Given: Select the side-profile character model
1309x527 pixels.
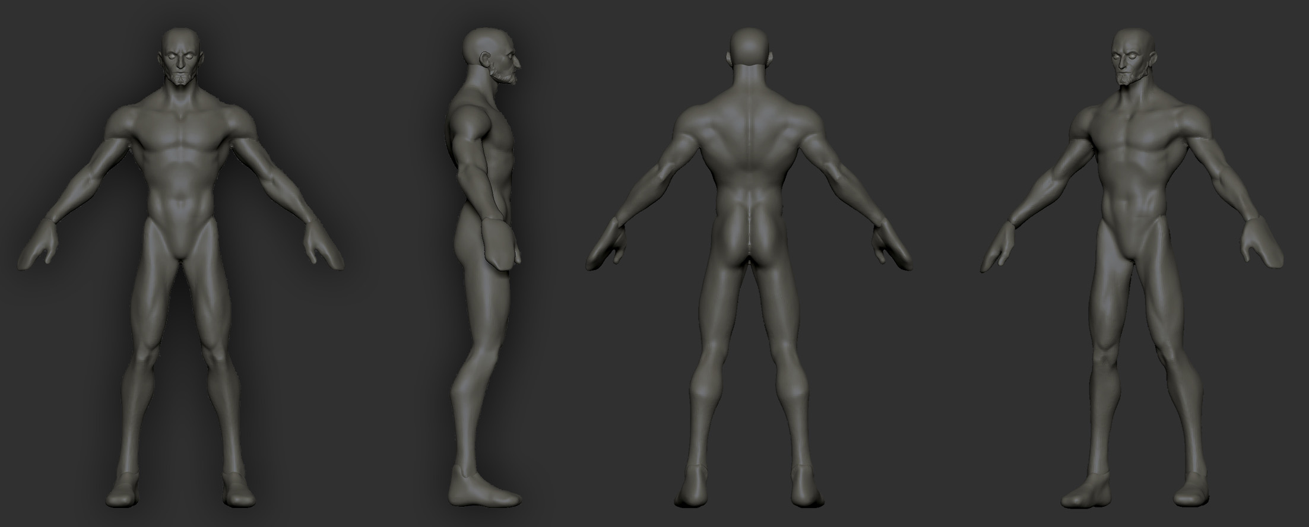Looking at the screenshot, I should (484, 267).
